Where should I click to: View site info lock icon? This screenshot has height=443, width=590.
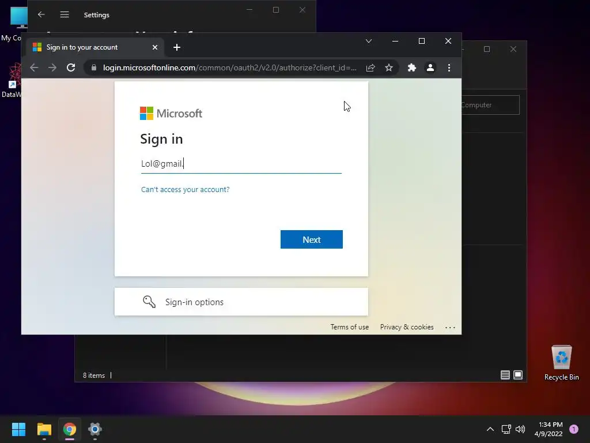tap(94, 67)
